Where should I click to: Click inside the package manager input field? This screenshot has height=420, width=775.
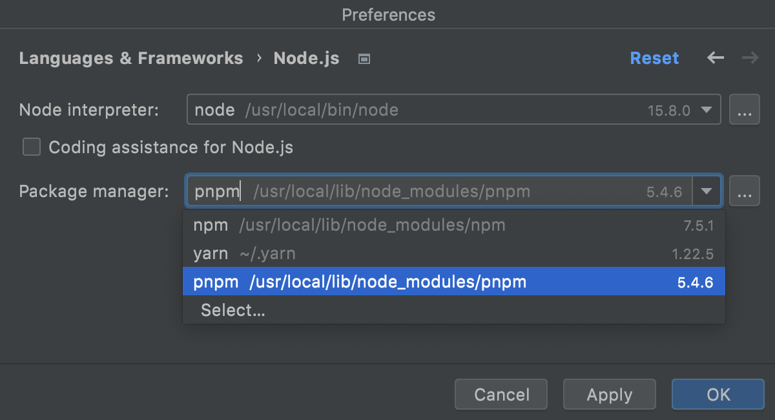387,191
